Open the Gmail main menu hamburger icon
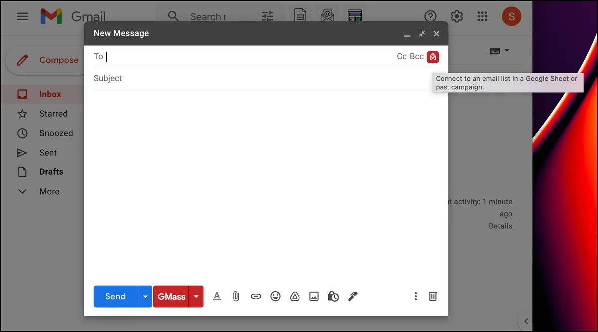598x332 pixels. 22,16
